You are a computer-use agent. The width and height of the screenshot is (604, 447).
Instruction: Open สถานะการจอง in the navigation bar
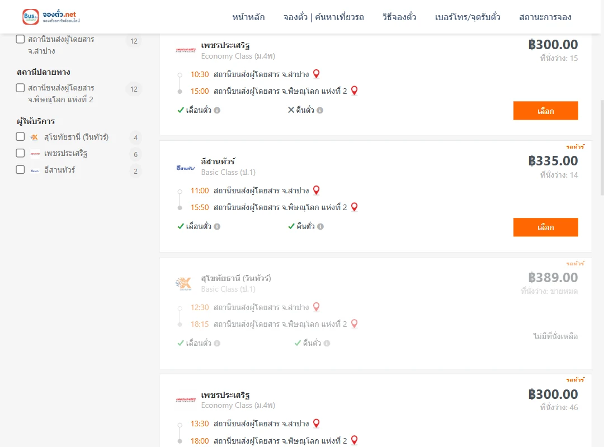click(545, 17)
